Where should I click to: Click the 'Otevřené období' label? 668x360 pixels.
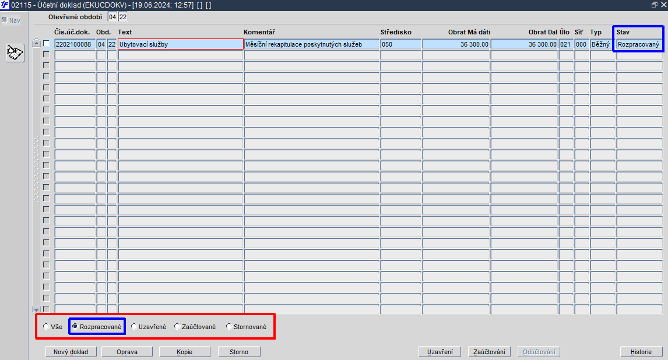coord(75,17)
